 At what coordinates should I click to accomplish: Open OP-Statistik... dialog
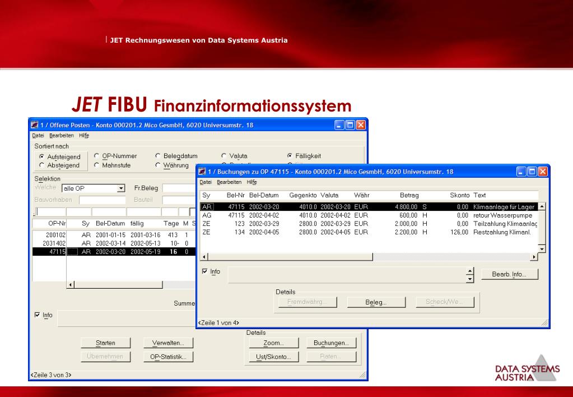tap(168, 357)
